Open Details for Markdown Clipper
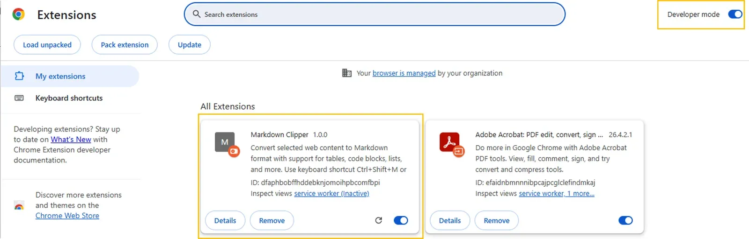Screen dimensions: 749x239 225,220
